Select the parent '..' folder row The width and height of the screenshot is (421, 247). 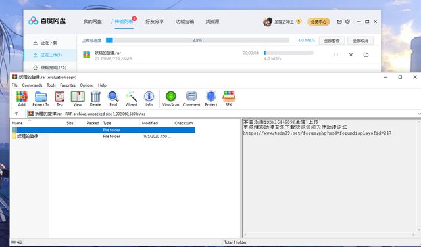[103, 130]
